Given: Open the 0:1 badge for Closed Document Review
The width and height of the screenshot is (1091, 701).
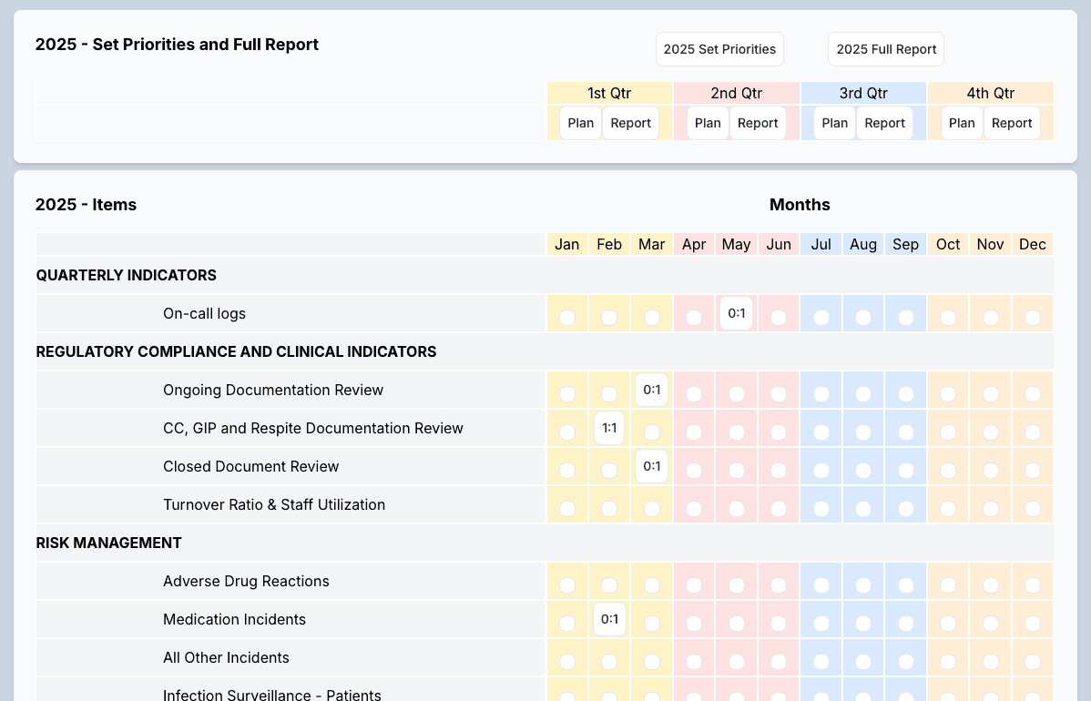Looking at the screenshot, I should (x=651, y=466).
